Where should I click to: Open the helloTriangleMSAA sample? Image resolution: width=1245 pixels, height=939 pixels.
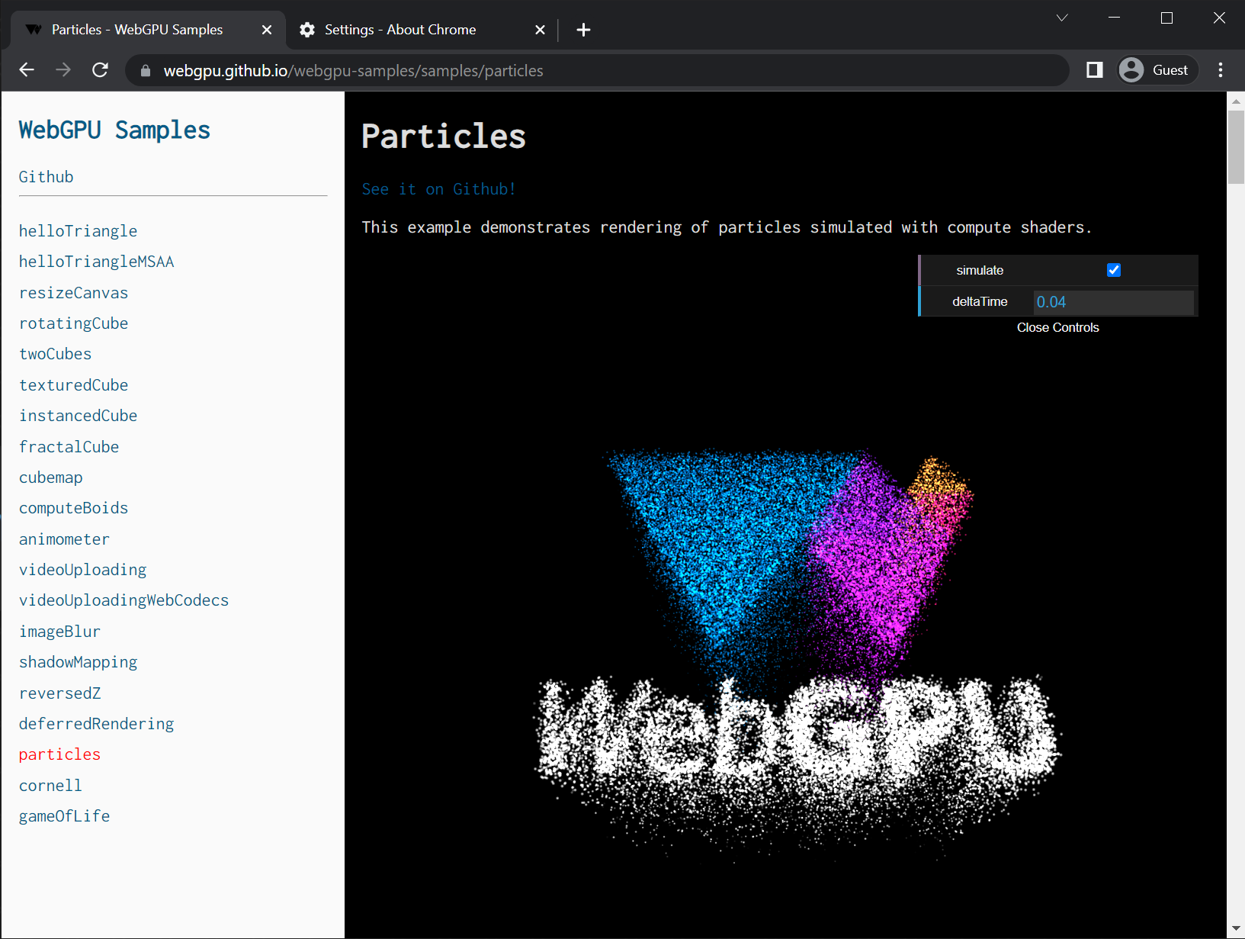tap(97, 262)
